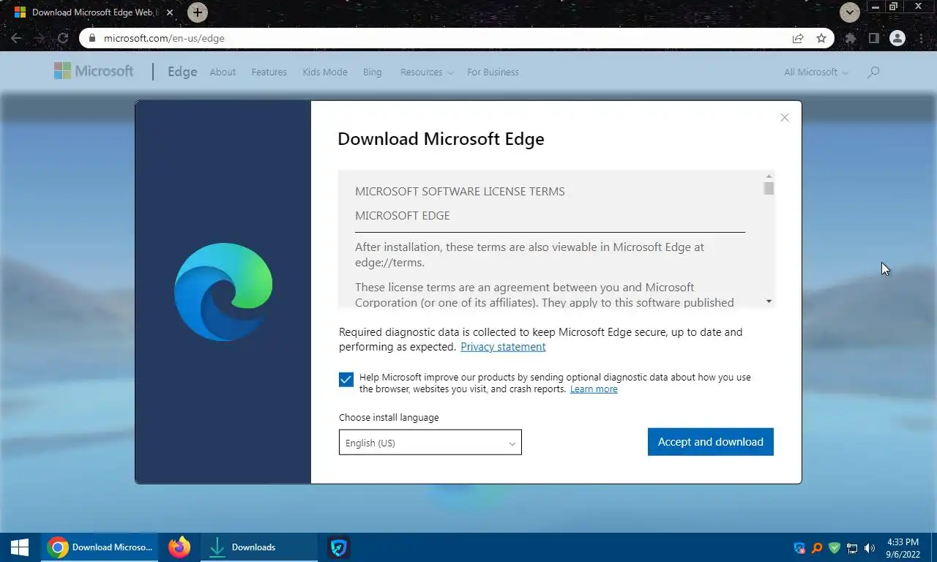
Task: Click the license terms scroll down arrow
Action: coord(769,301)
